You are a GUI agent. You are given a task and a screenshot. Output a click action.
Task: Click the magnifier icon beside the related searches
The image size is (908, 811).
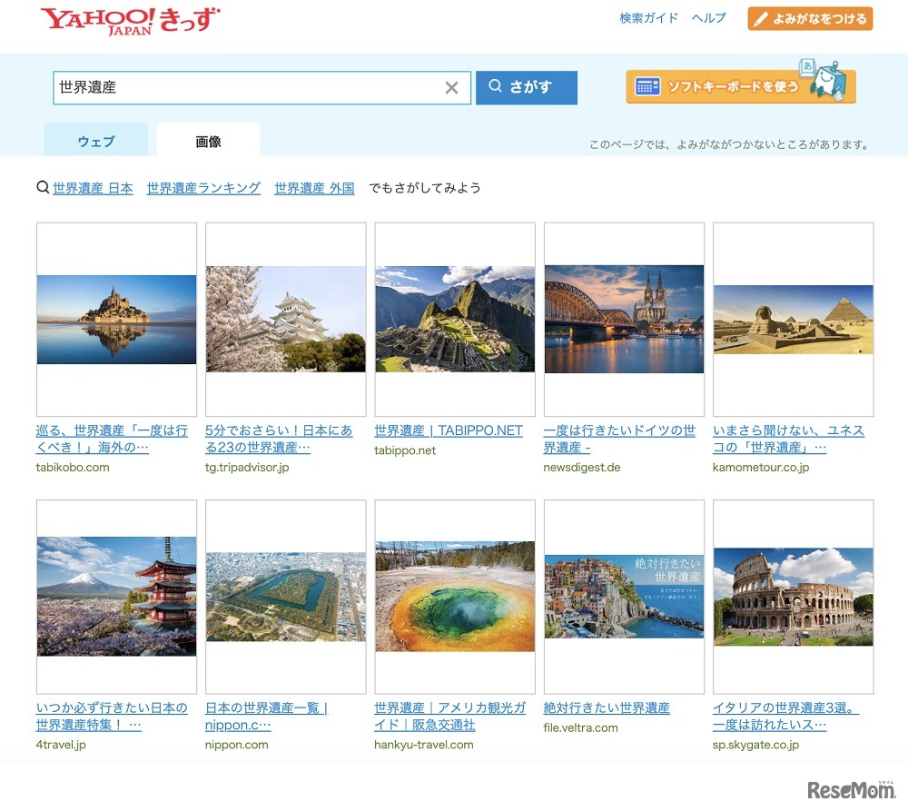click(x=43, y=187)
